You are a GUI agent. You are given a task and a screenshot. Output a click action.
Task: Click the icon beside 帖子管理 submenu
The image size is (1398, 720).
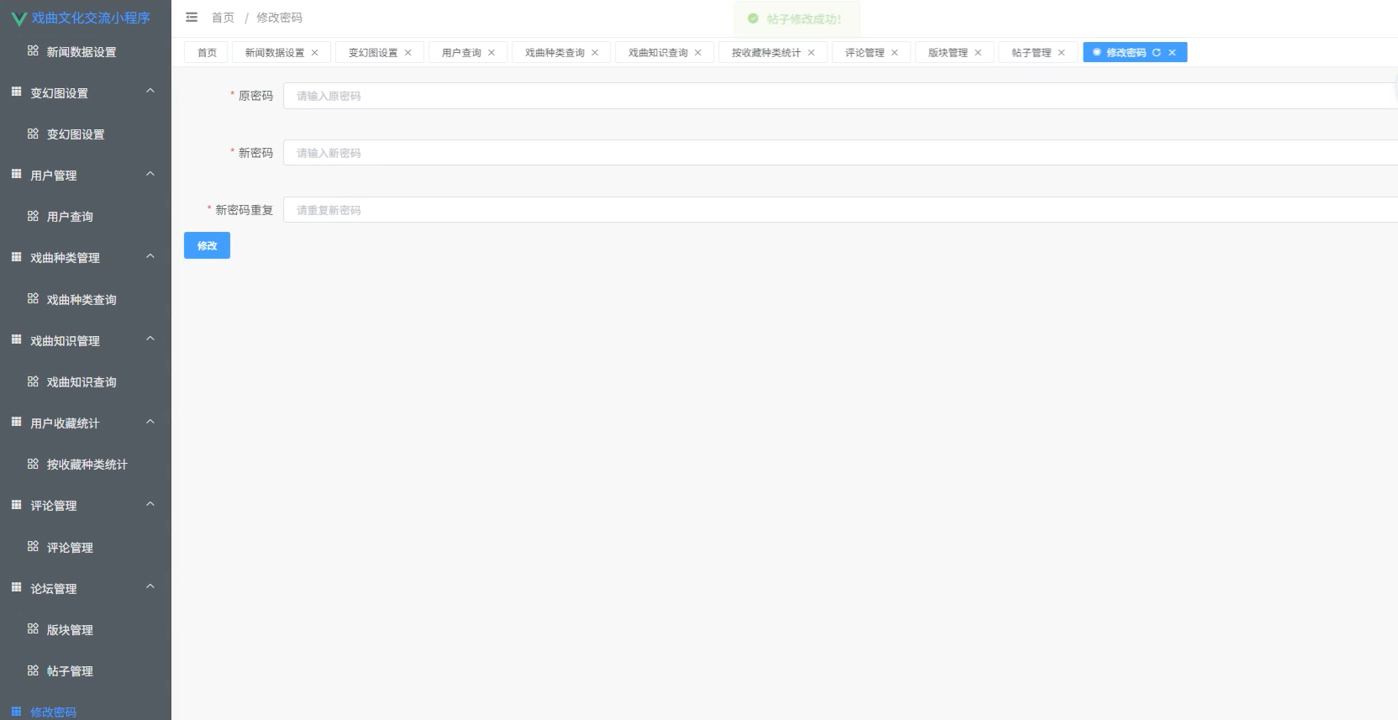pyautogui.click(x=33, y=670)
